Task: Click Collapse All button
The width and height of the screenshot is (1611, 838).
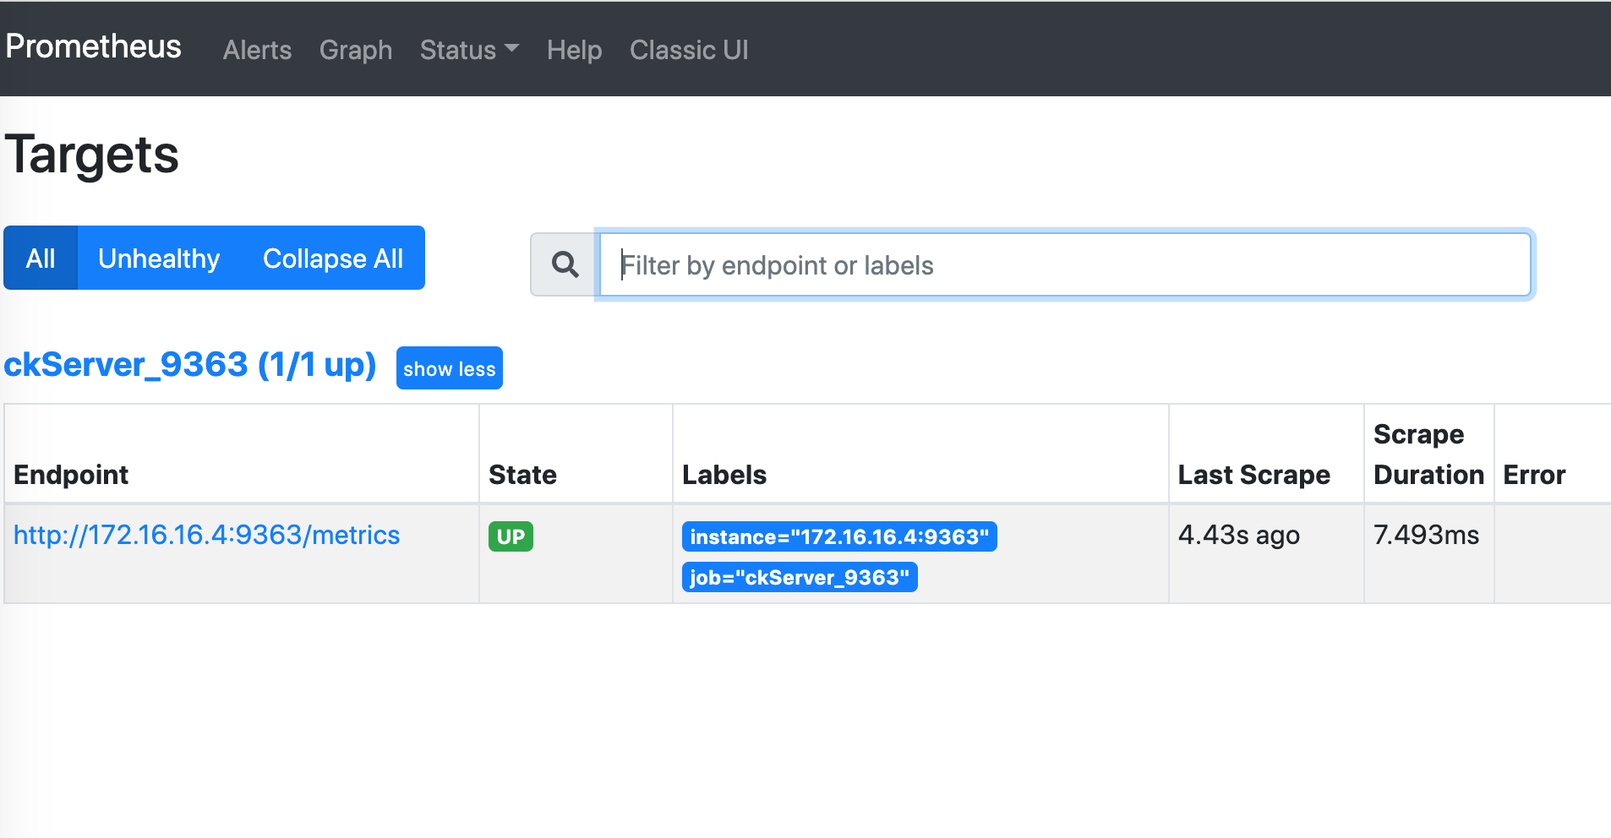Action: click(x=333, y=258)
